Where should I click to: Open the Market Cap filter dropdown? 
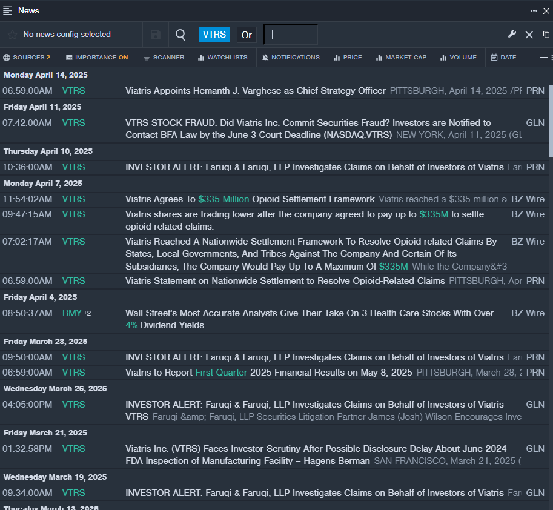(401, 58)
